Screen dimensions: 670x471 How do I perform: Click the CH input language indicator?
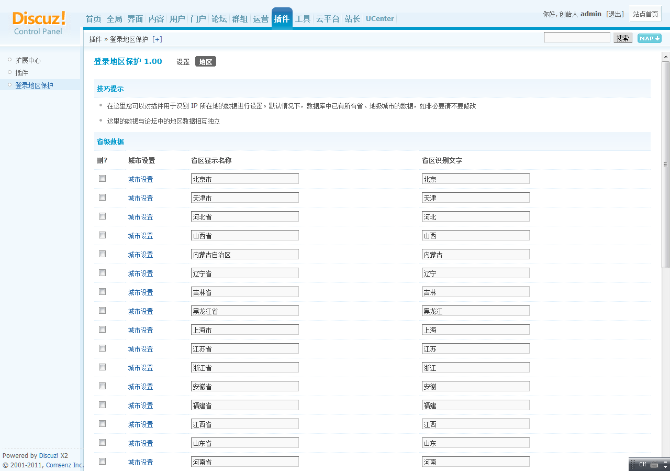point(642,465)
